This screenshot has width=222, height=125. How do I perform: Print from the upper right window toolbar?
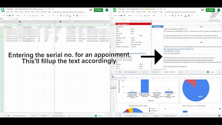click(121, 15)
